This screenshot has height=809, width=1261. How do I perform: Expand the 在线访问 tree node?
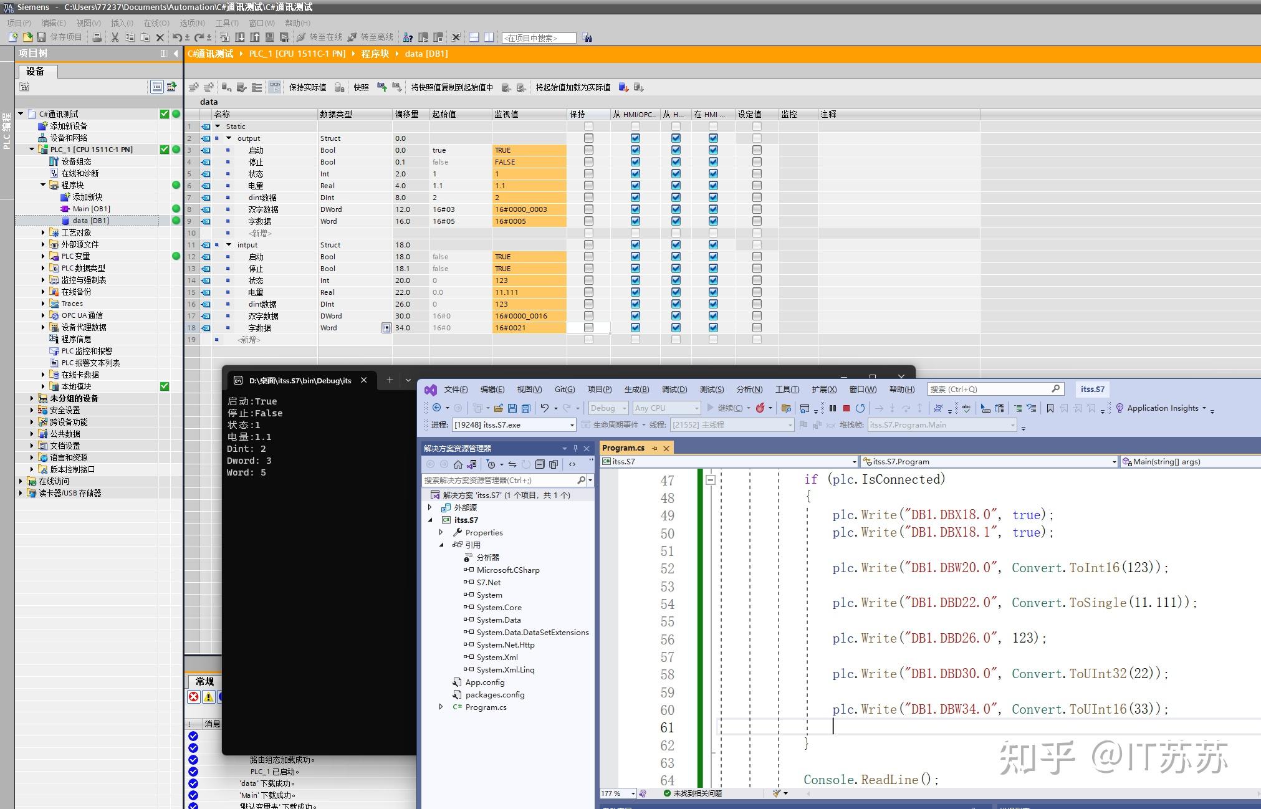[21, 481]
